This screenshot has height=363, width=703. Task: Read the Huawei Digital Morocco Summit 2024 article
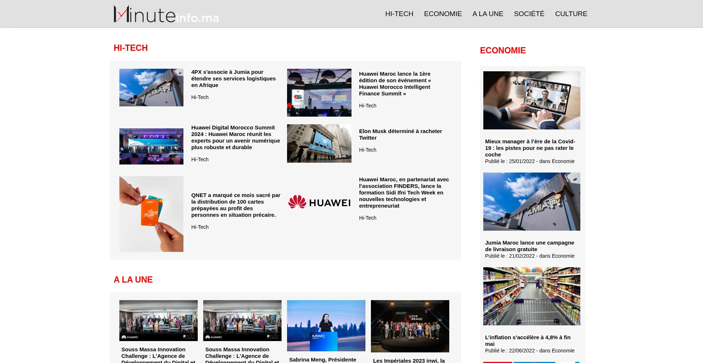coord(235,137)
